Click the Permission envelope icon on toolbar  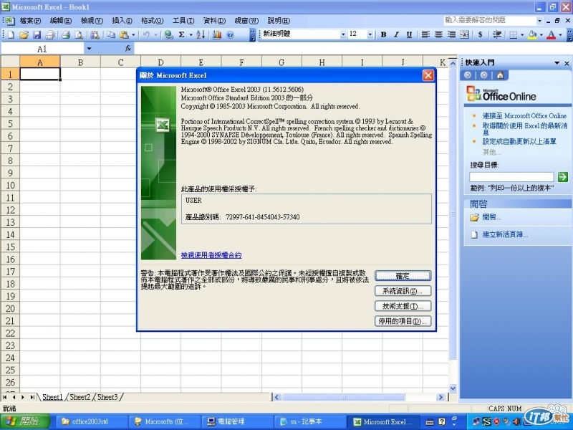49,34
